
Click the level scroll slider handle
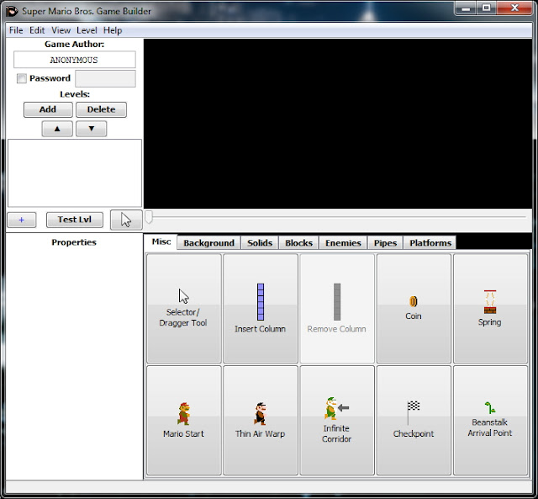(x=149, y=217)
